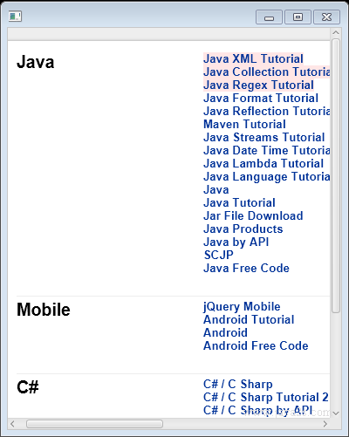This screenshot has width=349, height=437.
Task: Open the Java Regex Tutorial link
Action: click(x=258, y=85)
